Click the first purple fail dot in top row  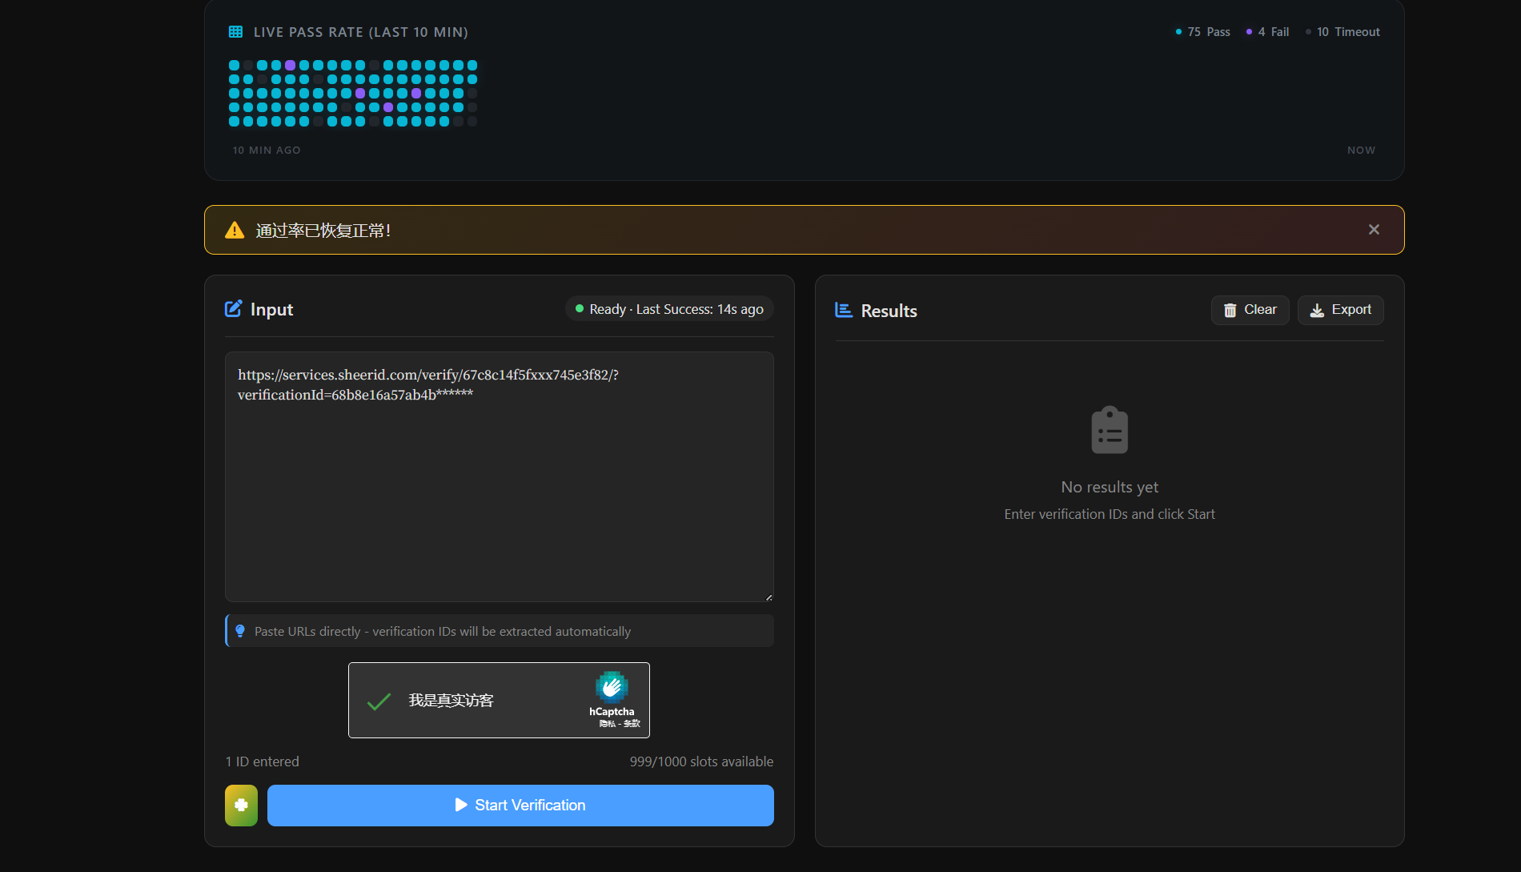click(290, 66)
